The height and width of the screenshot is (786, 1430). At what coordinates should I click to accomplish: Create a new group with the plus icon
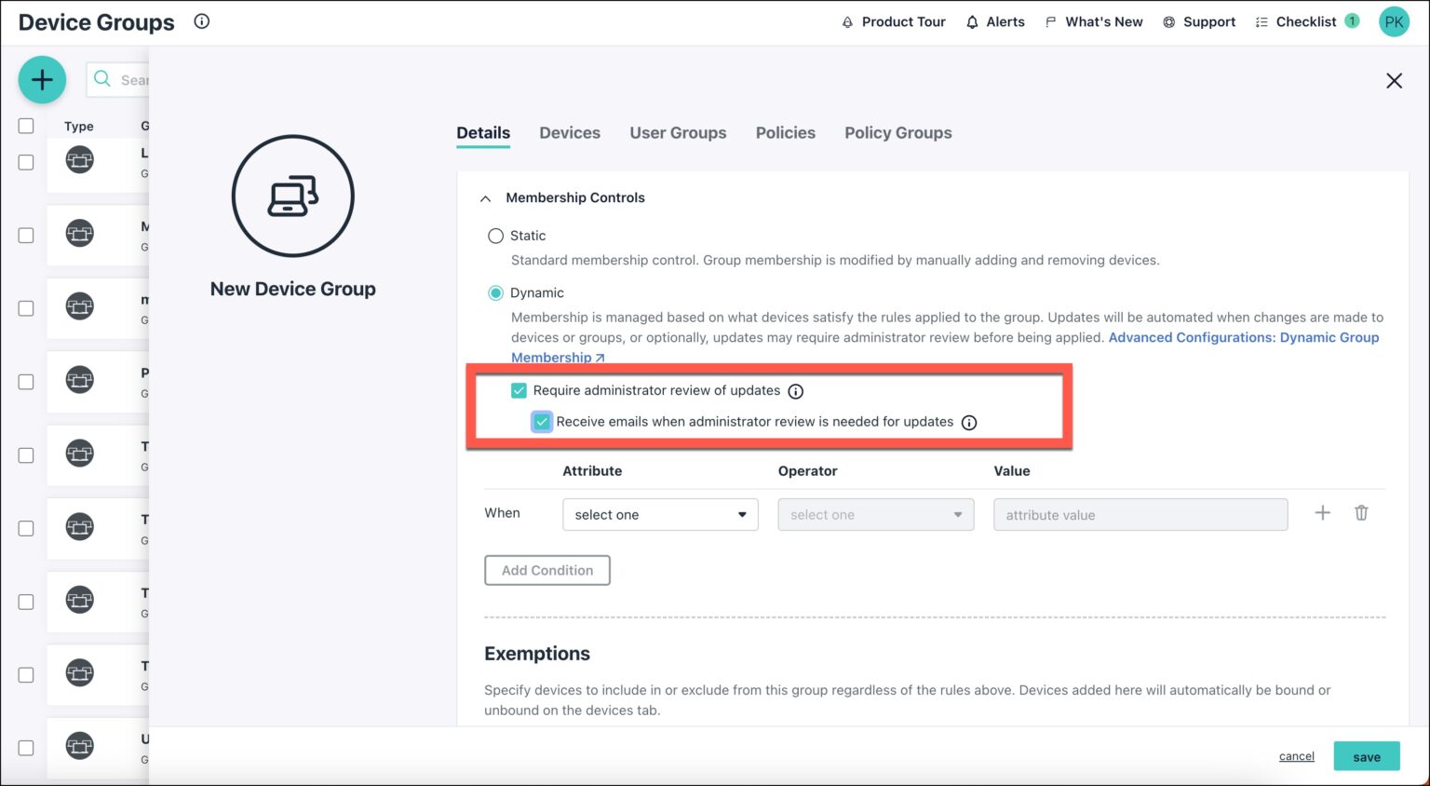pyautogui.click(x=42, y=79)
